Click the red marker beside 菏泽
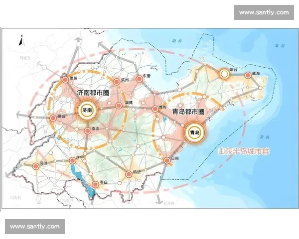The height and width of the screenshot is (239, 299). coord(35,166)
